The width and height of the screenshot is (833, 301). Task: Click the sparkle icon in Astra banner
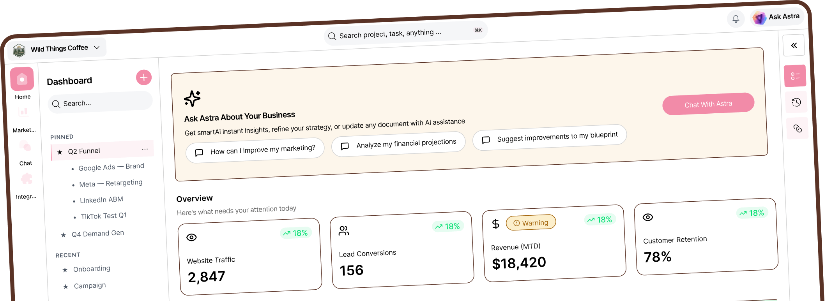192,99
